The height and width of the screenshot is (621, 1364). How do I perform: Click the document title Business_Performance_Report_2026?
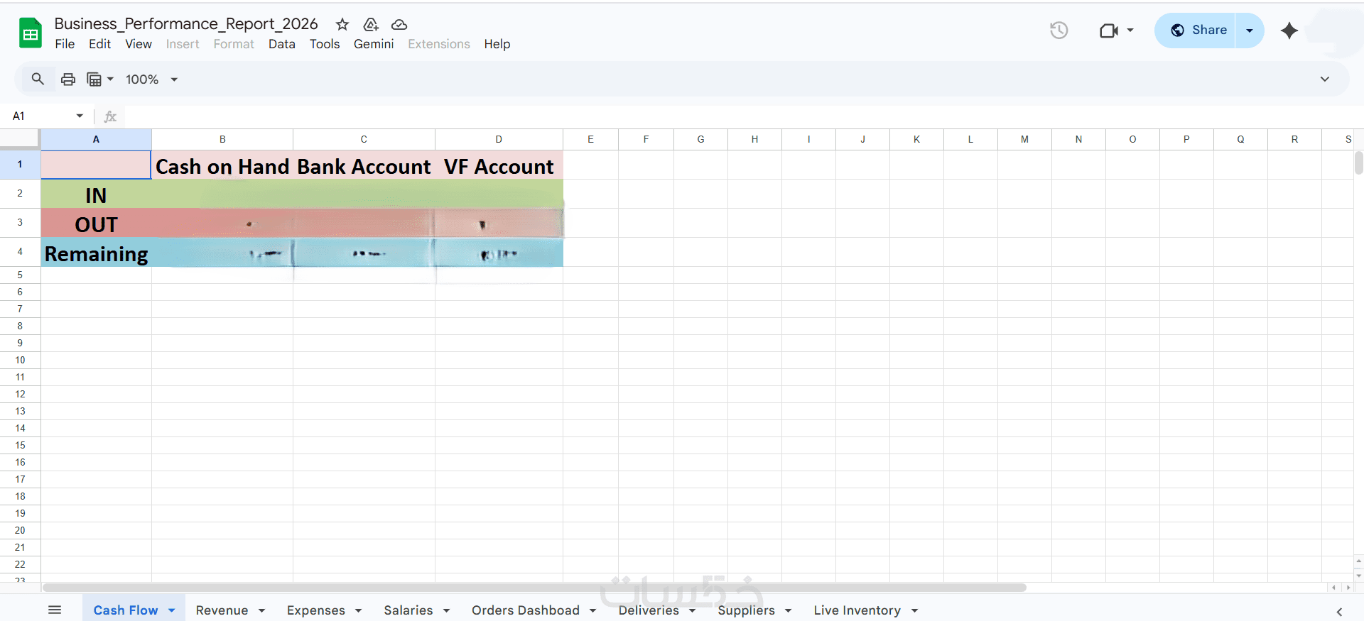pyautogui.click(x=186, y=24)
